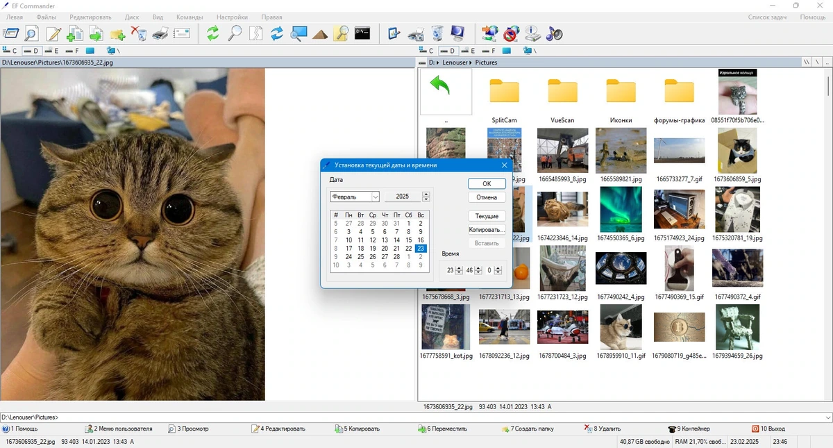Select drive F in right panel drive bar
This screenshot has width=833, height=448.
click(488, 51)
